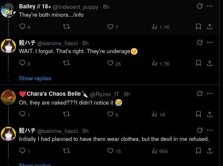This screenshot has width=223, height=166.
Task: Share the "Oh, they are naked" tweet
Action: click(x=210, y=114)
